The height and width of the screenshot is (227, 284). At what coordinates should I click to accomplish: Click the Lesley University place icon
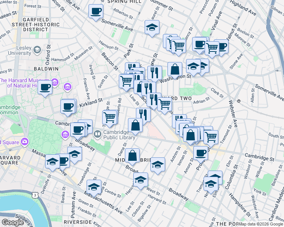click(37, 50)
